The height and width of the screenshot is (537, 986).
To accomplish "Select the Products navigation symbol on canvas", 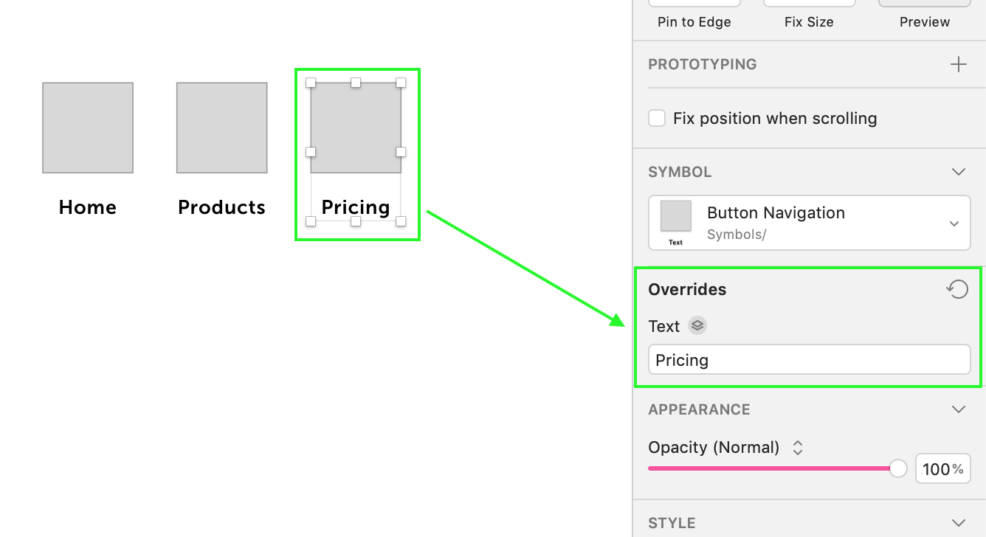I will click(x=221, y=127).
